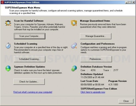Click 'SUPERAntiSpyware Main Menu' header text
This screenshot has width=136, height=106.
coord(23,8)
